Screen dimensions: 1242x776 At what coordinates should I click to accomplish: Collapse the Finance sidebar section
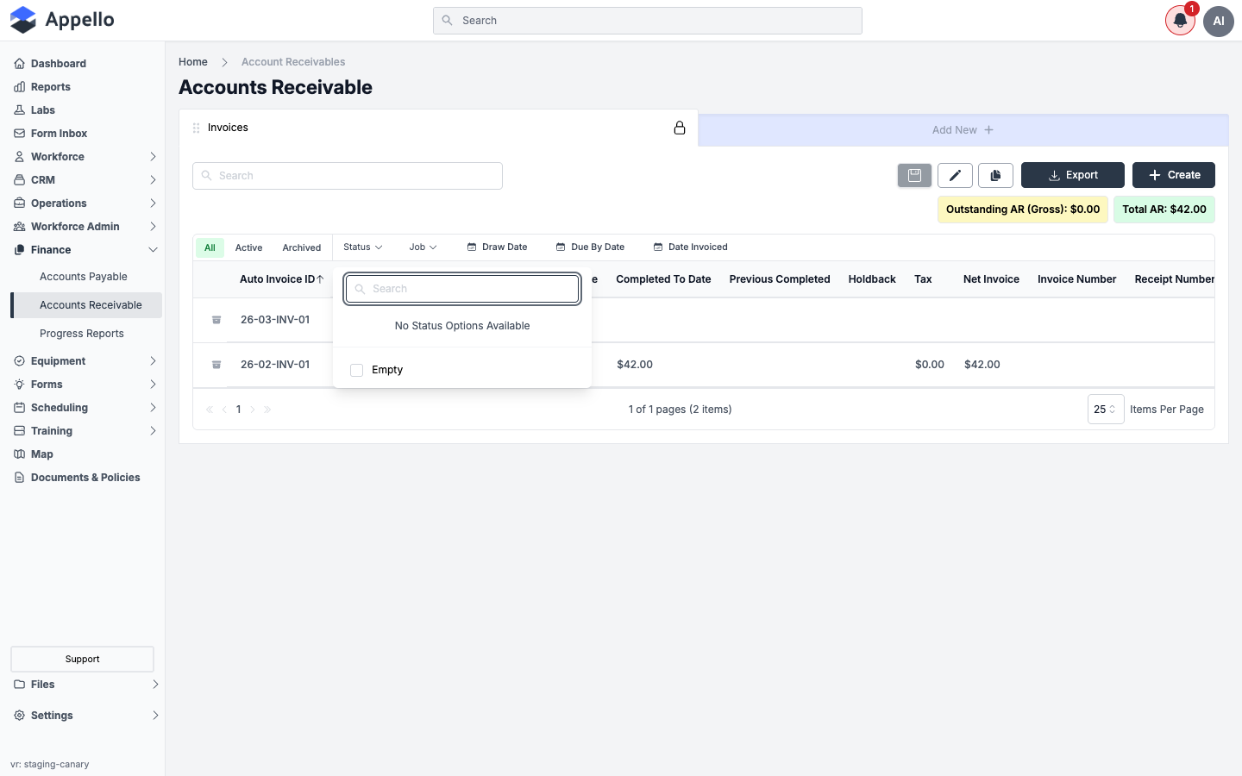(x=86, y=250)
